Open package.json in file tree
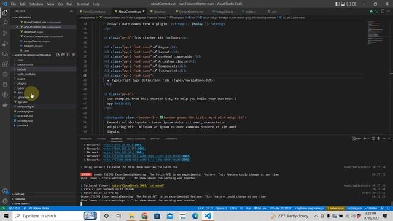Image resolution: width=393 pixels, height=221 pixels. [25, 111]
